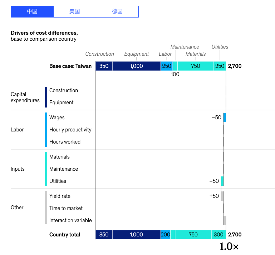Click the 250 Labor segment in Base case
The width and height of the screenshot is (275, 255).
click(167, 66)
